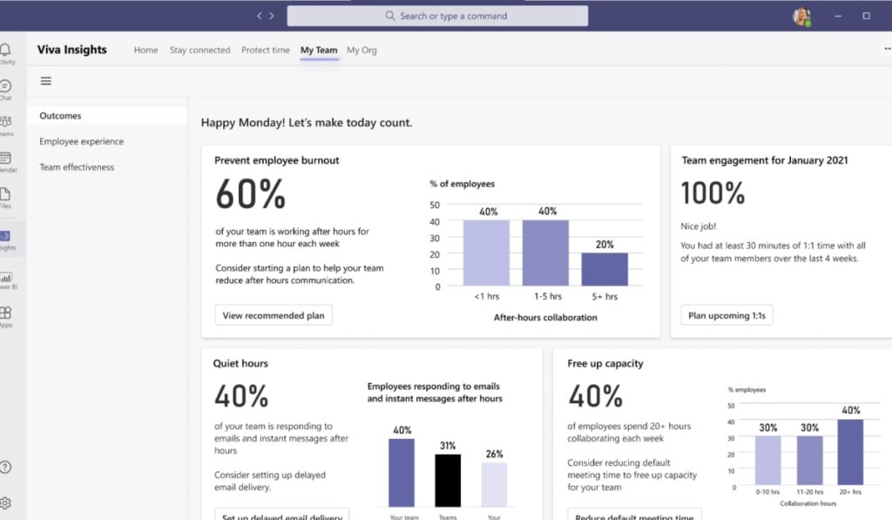The width and height of the screenshot is (892, 520).
Task: Switch to the My Org tab
Action: point(362,50)
